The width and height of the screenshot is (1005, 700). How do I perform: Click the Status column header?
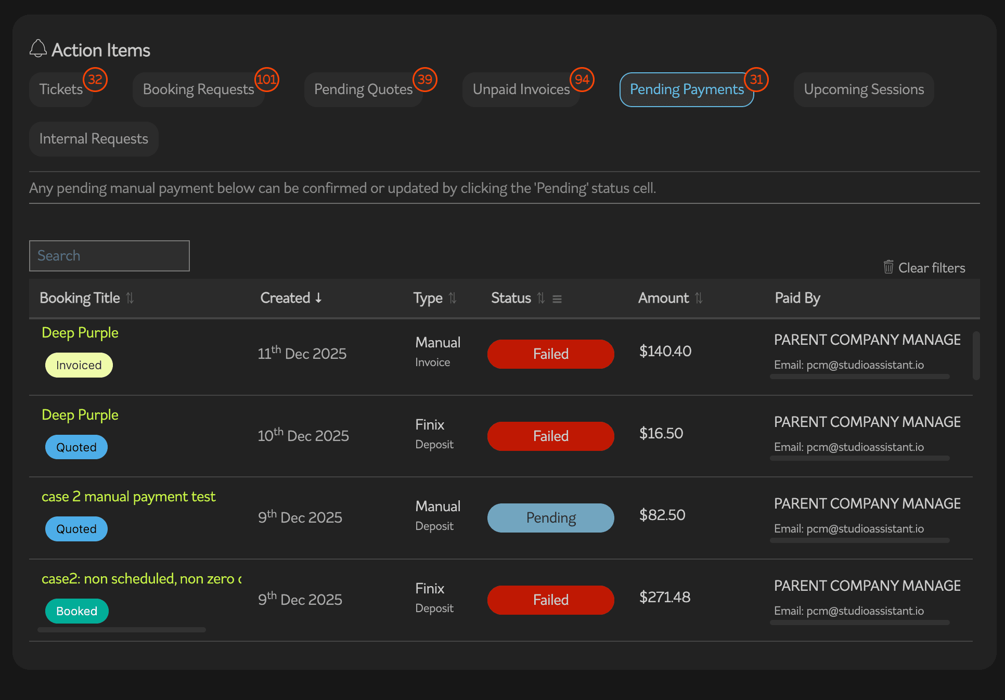(x=511, y=298)
